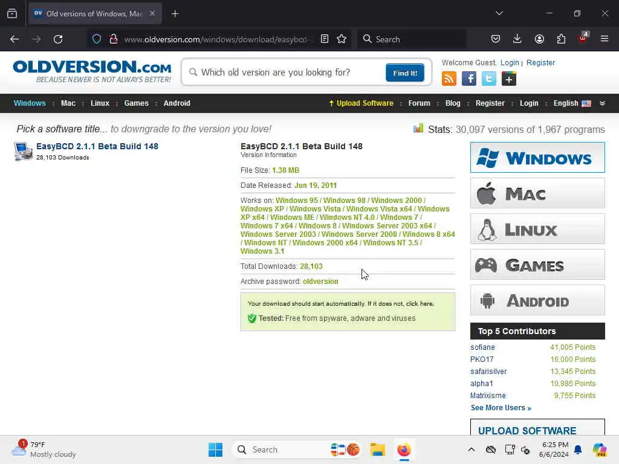This screenshot has width=619, height=464.
Task: Open the large Games platform banner
Action: (537, 265)
